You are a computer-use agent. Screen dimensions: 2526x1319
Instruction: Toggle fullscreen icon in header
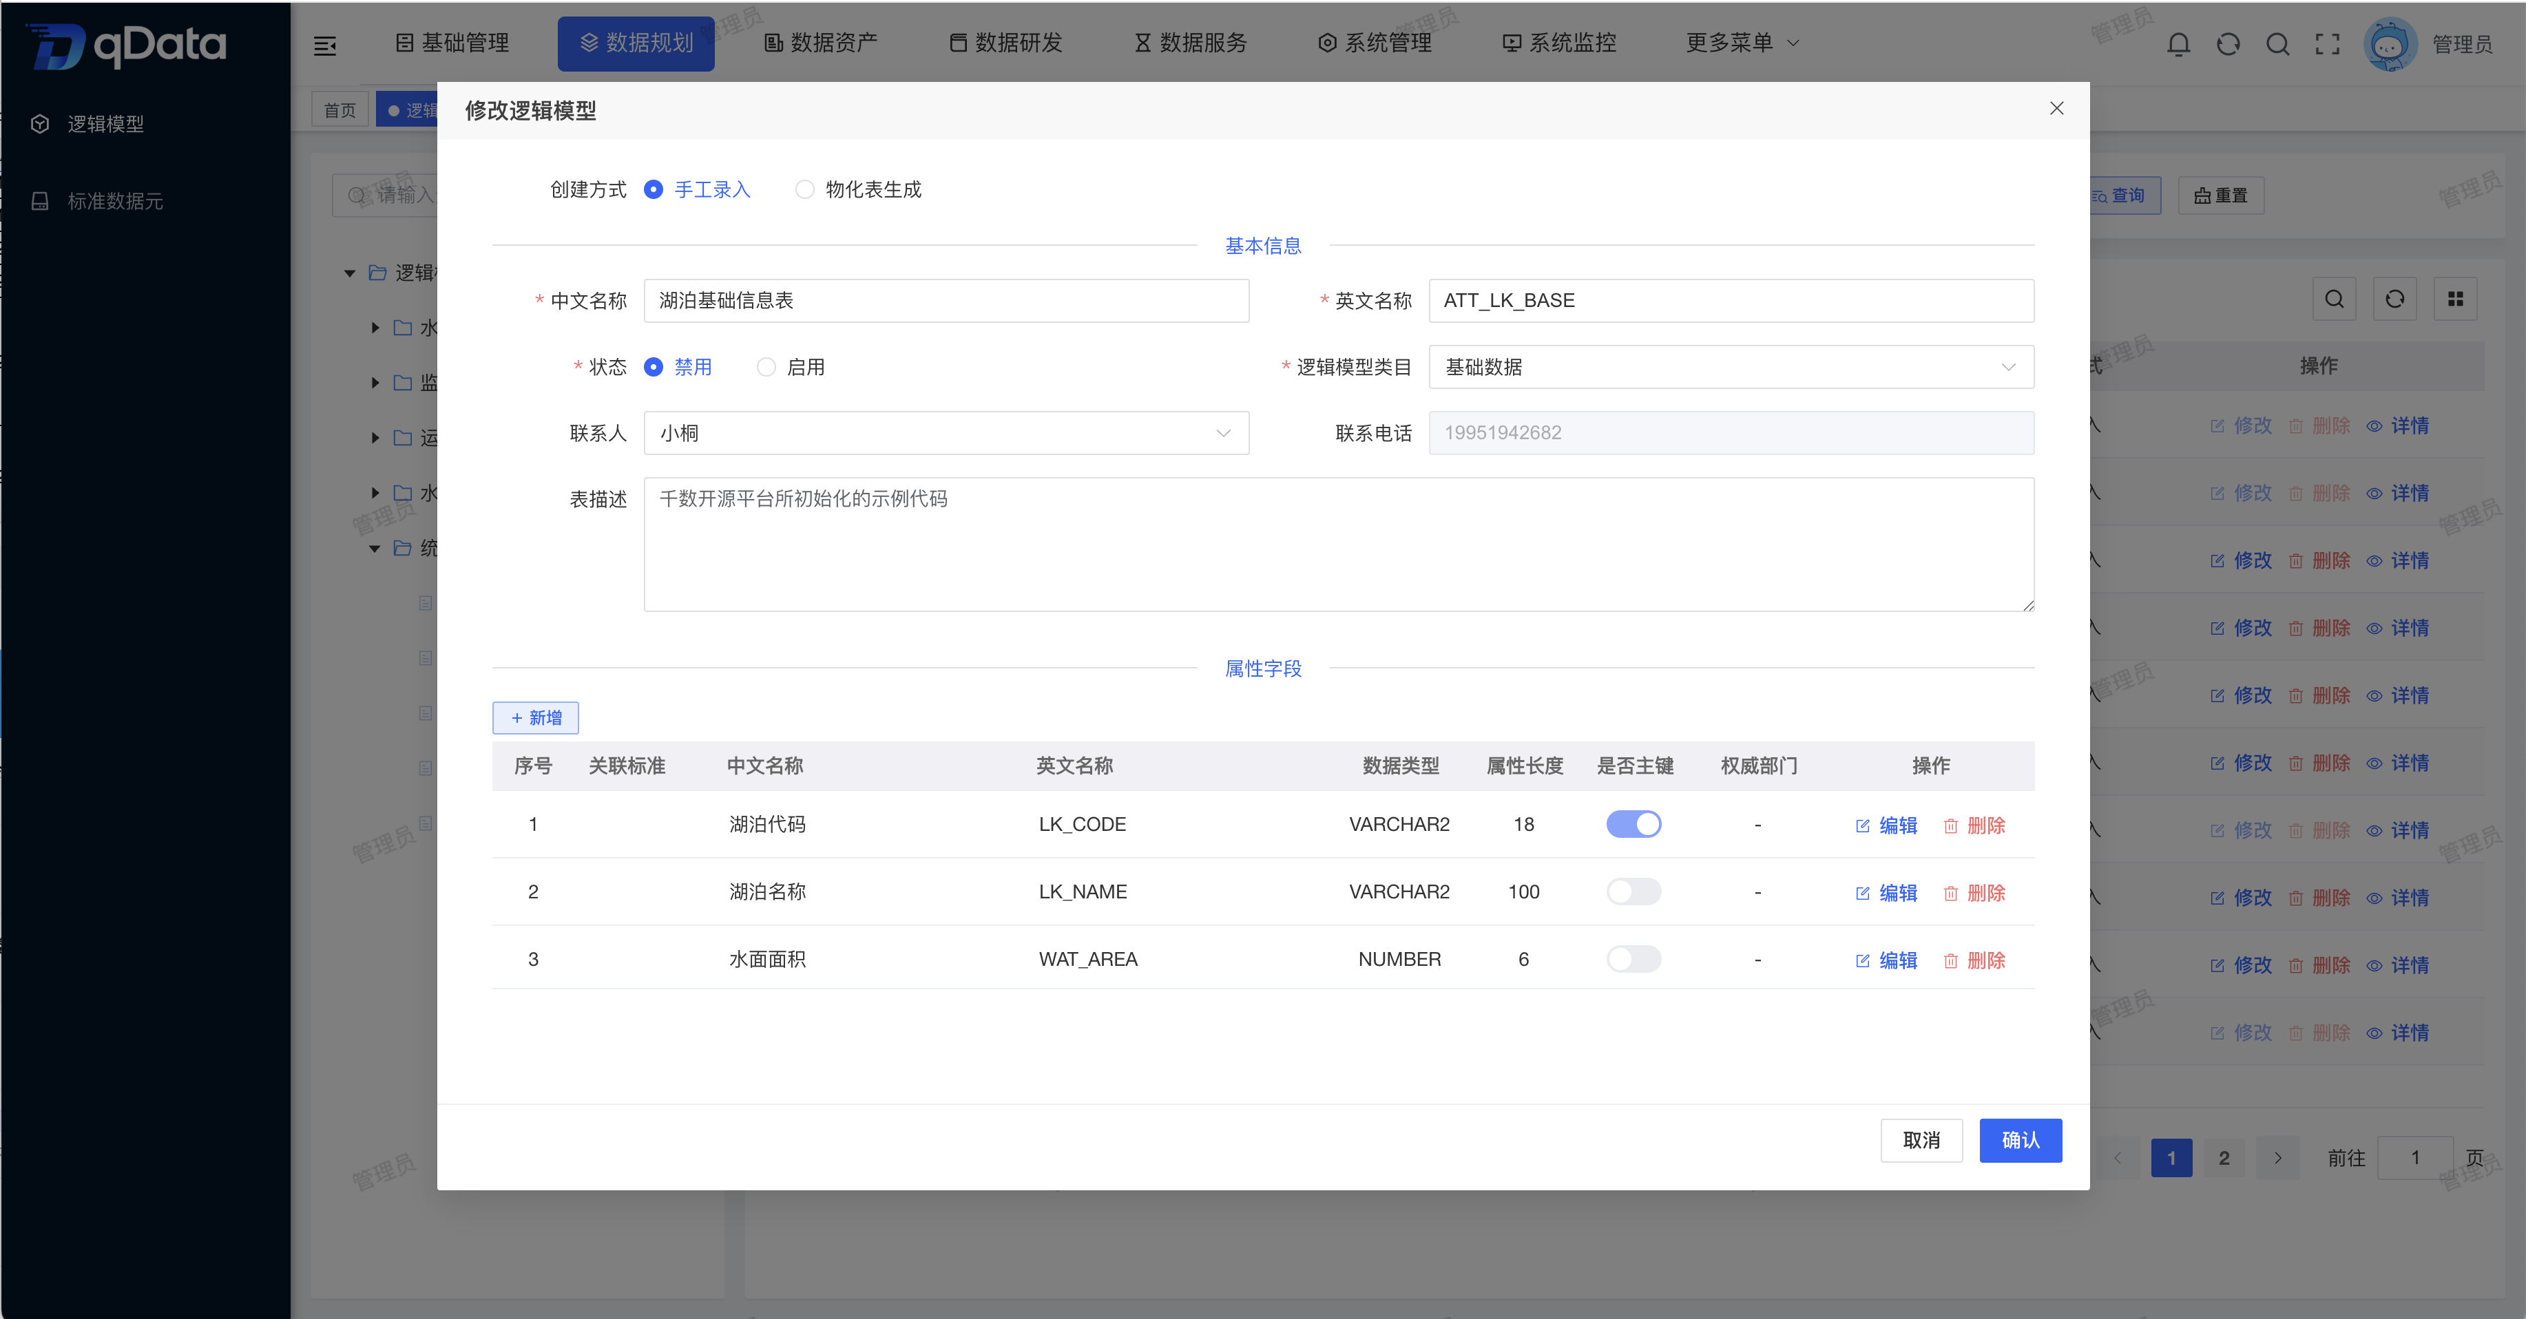pyautogui.click(x=2327, y=44)
